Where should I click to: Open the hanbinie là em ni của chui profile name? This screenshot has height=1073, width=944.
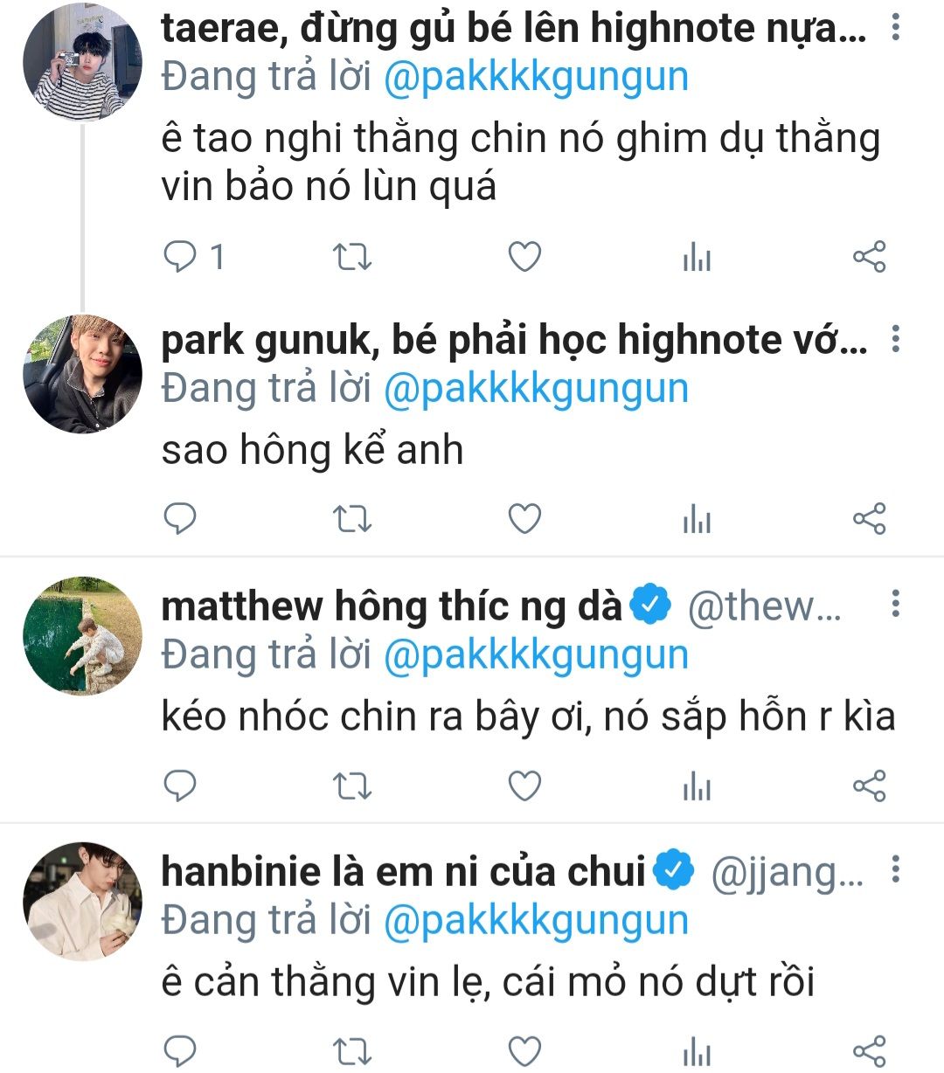403,872
